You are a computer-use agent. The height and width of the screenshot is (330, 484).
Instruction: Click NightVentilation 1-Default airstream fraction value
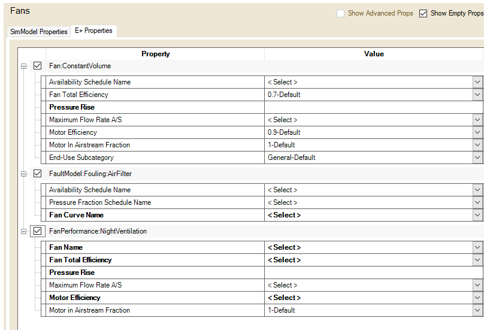(281, 310)
